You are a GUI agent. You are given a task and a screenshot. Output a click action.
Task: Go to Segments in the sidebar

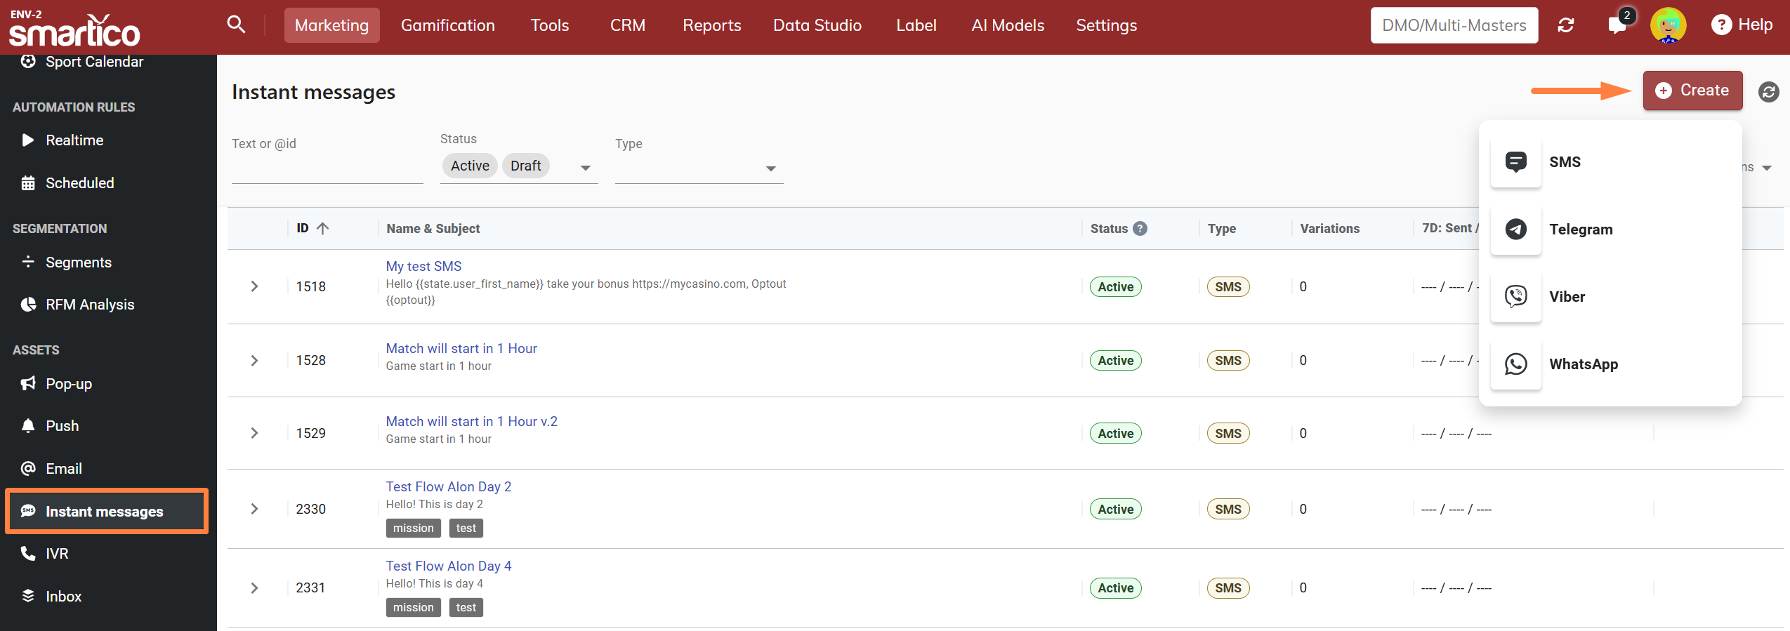78,263
